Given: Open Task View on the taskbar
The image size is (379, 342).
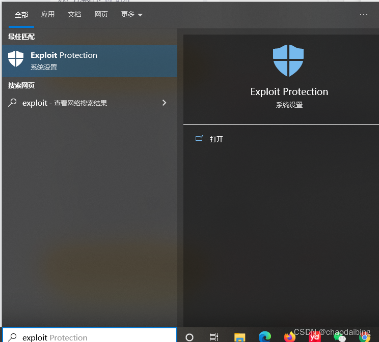Looking at the screenshot, I should [213, 337].
